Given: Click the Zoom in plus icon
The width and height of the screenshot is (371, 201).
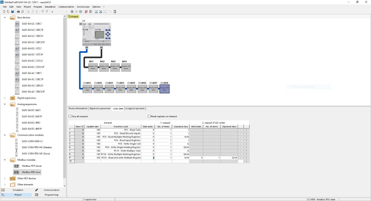Looking at the screenshot, I should pyautogui.click(x=72, y=12).
